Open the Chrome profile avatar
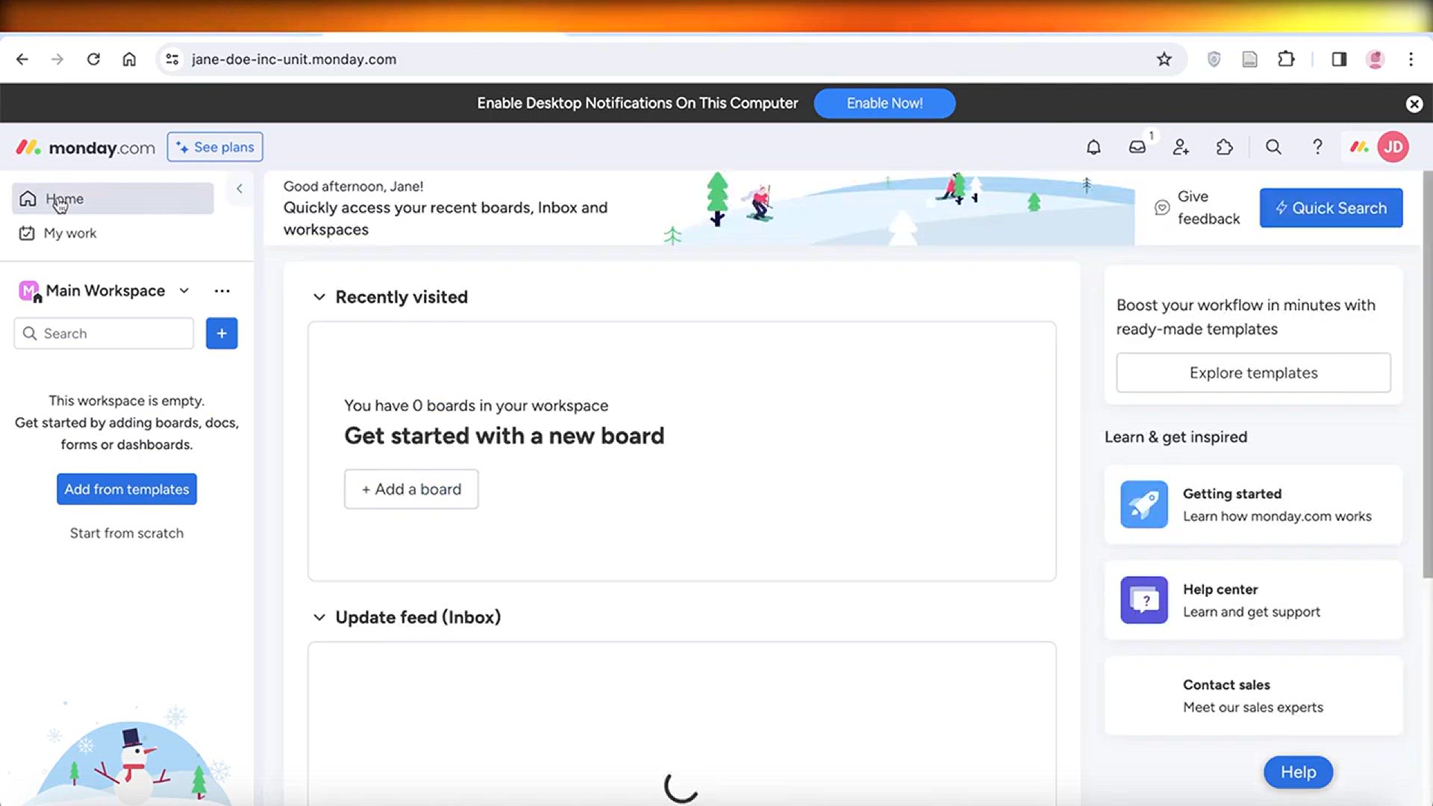The image size is (1433, 806). coord(1375,59)
